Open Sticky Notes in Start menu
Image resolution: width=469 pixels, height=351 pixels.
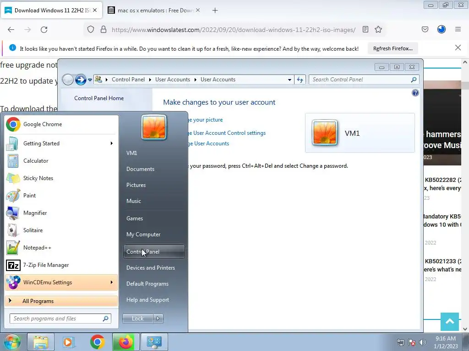tap(61, 178)
